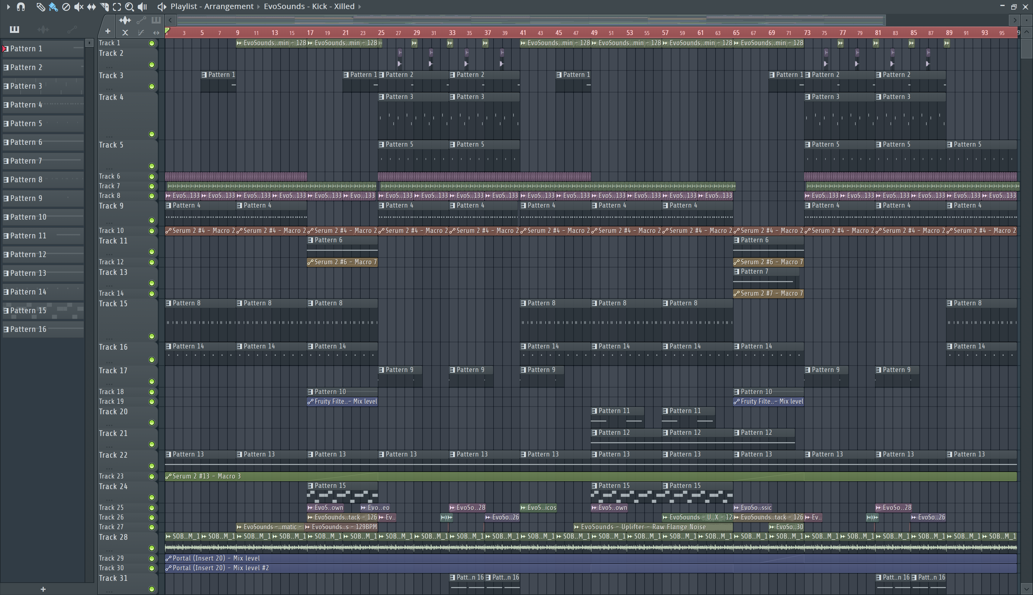Click bar 49 on the timeline ruler
The width and height of the screenshot is (1033, 595).
[594, 33]
